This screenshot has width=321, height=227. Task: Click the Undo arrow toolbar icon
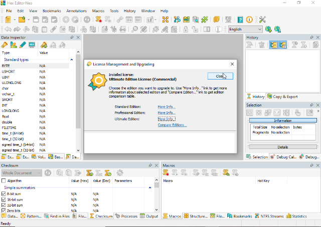[x=8, y=29]
